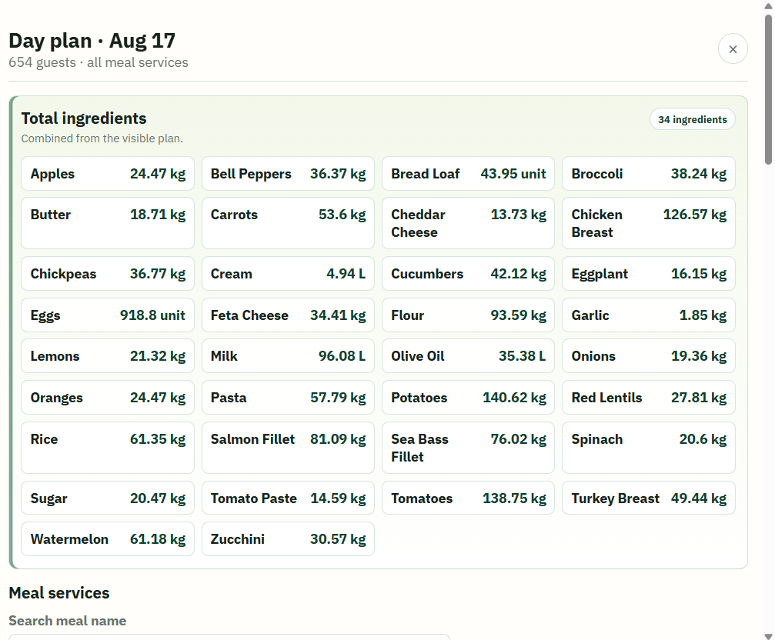This screenshot has width=775, height=640.
Task: Select the Onions 19.36 kg card
Action: (x=649, y=356)
